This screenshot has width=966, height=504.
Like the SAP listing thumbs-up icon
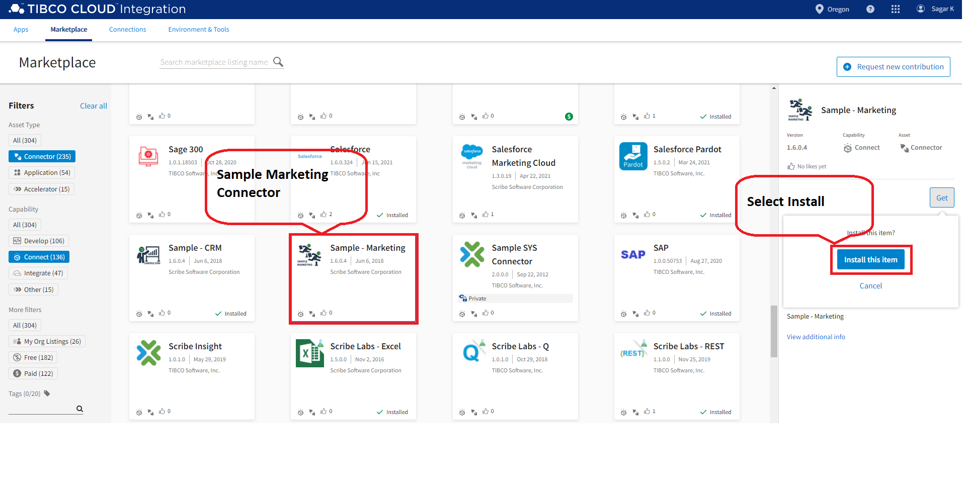click(x=647, y=313)
